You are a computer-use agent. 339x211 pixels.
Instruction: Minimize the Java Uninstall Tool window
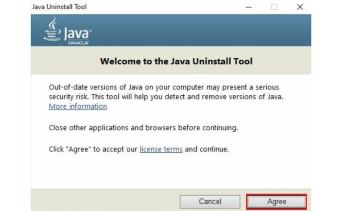pos(248,7)
